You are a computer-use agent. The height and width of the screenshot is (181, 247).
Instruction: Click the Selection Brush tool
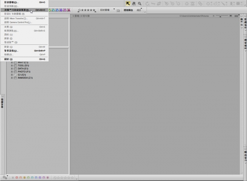[x=224, y=4]
